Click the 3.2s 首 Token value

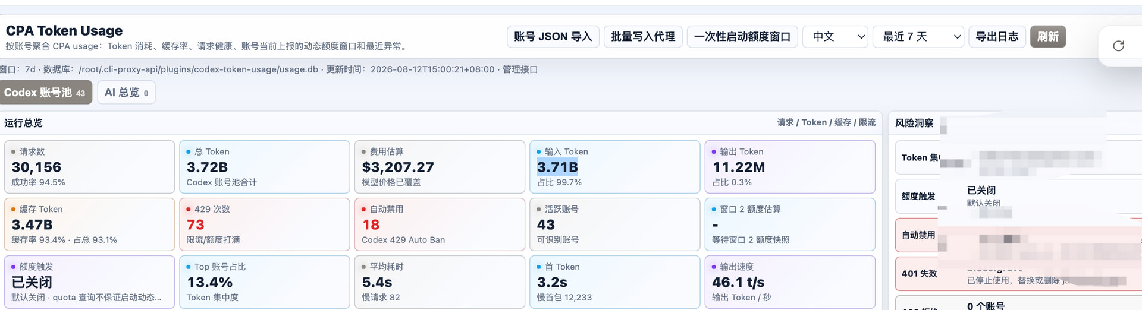(552, 283)
